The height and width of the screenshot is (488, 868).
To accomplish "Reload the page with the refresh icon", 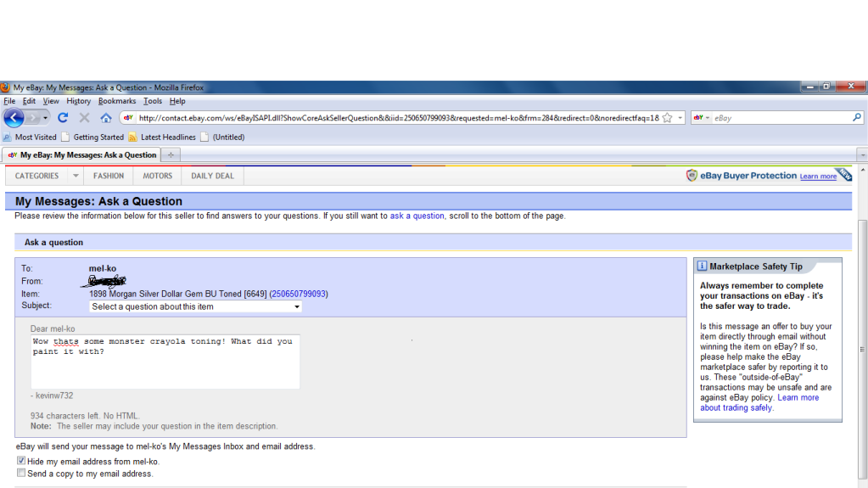I will 63,117.
